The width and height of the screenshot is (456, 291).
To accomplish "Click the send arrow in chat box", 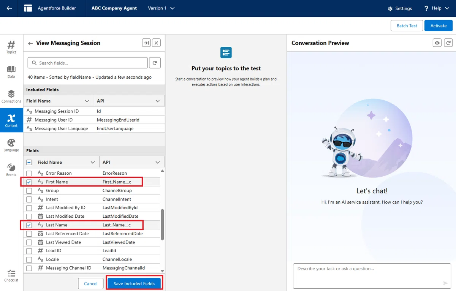I will 445,283.
